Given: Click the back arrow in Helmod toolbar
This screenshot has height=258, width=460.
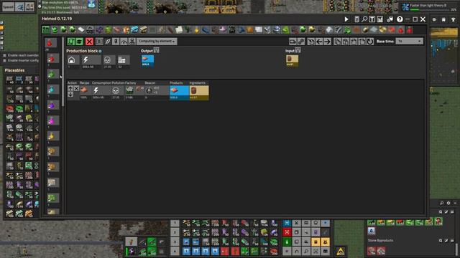Looking at the screenshot, I should (x=319, y=42).
